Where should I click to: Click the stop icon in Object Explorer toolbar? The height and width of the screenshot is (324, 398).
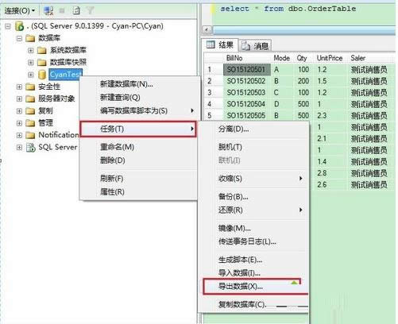pyautogui.click(x=62, y=10)
